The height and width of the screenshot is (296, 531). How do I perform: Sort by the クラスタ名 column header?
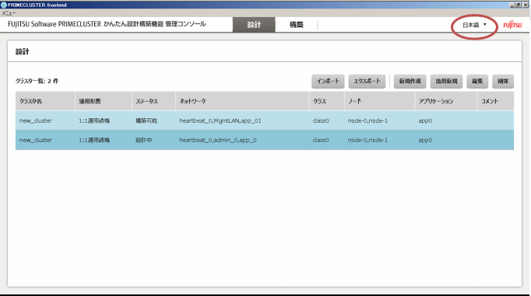45,101
